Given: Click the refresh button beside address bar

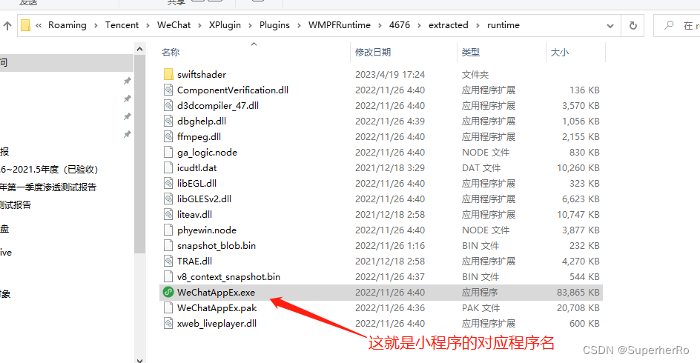Looking at the screenshot, I should tap(633, 25).
